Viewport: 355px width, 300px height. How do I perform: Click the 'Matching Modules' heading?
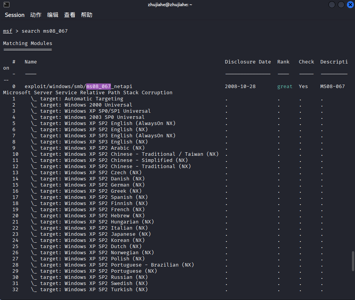pyautogui.click(x=28, y=43)
